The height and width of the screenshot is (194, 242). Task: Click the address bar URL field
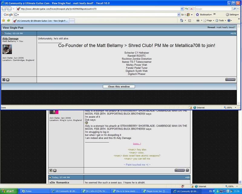pyautogui.click(x=98, y=9)
